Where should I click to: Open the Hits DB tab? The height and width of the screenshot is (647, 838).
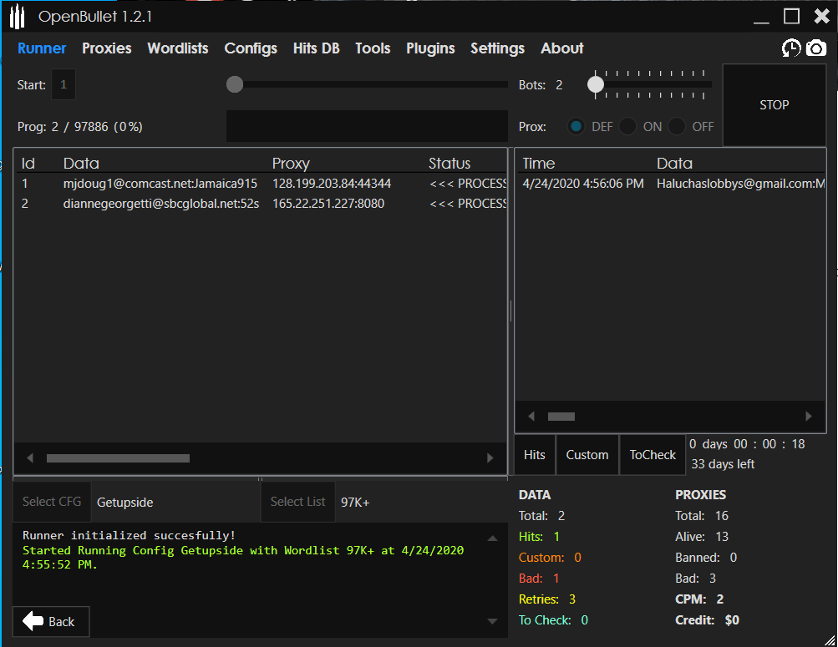(316, 48)
